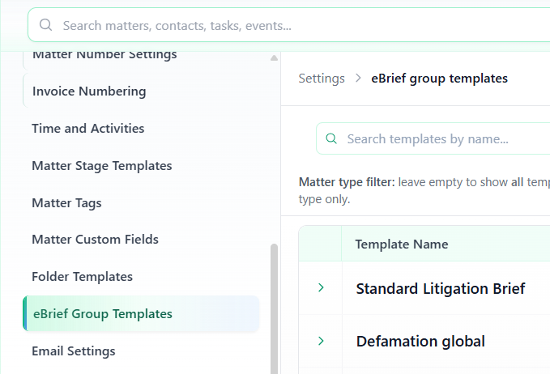Screen dimensions: 550x374
Task: Open Matter Custom Fields settings
Action: [x=95, y=240]
